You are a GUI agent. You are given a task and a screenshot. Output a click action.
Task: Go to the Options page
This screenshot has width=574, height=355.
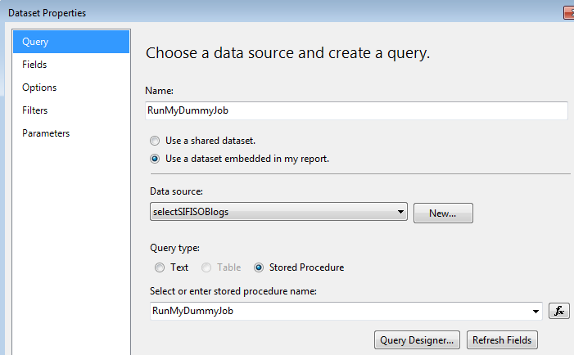click(x=39, y=88)
